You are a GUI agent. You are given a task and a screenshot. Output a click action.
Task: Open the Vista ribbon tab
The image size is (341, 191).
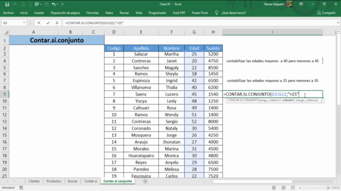pyautogui.click(x=139, y=13)
